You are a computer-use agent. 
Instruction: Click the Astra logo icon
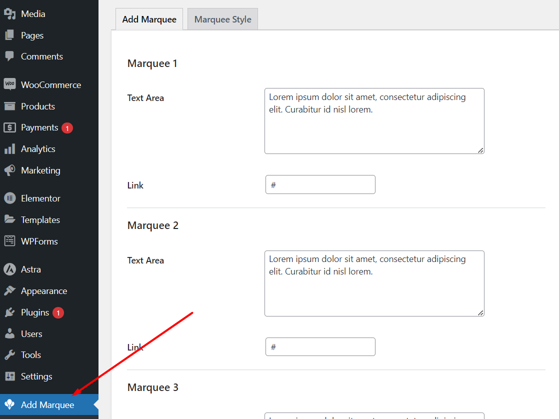click(9, 269)
